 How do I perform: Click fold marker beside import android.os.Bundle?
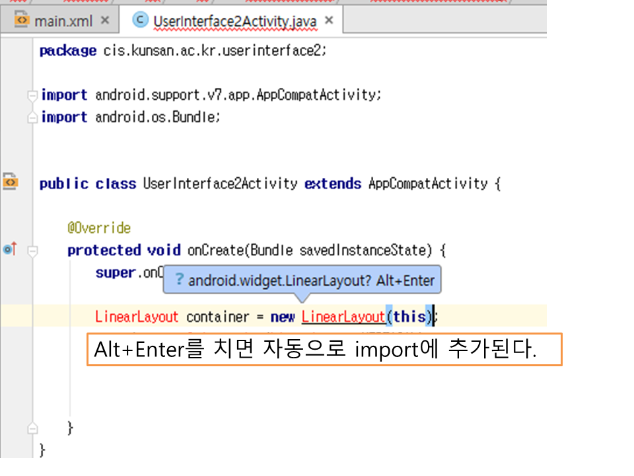pos(32,118)
